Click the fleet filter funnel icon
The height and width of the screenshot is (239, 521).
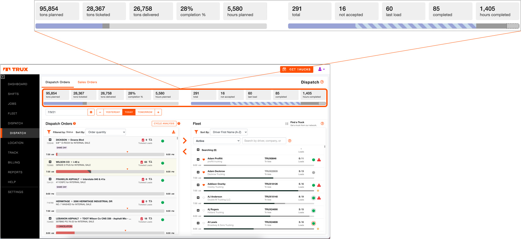tap(196, 132)
